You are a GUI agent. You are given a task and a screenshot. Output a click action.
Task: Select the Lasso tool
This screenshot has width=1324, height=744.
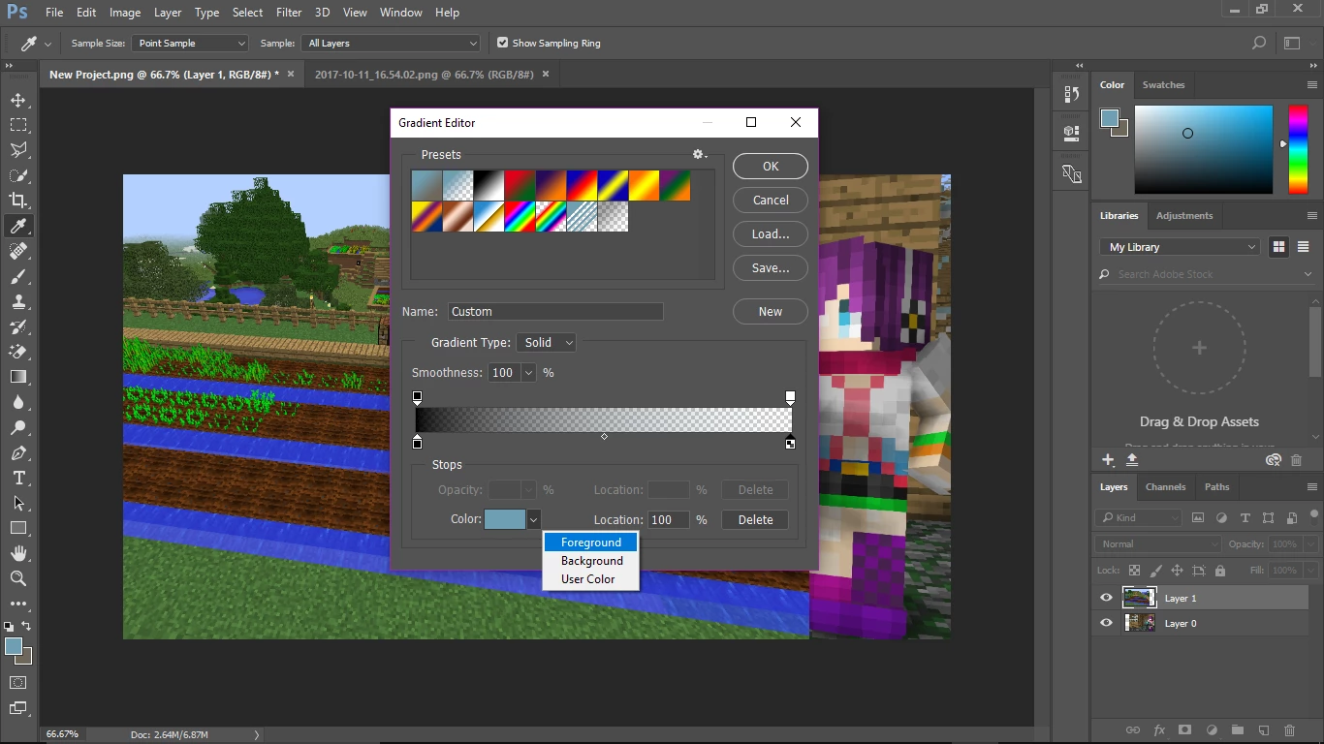18,150
